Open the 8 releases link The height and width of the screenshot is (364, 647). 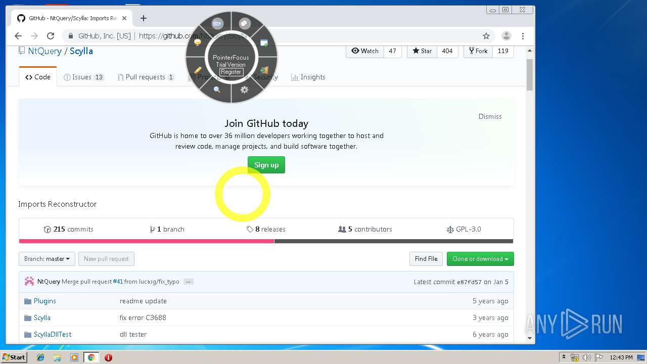pos(266,229)
